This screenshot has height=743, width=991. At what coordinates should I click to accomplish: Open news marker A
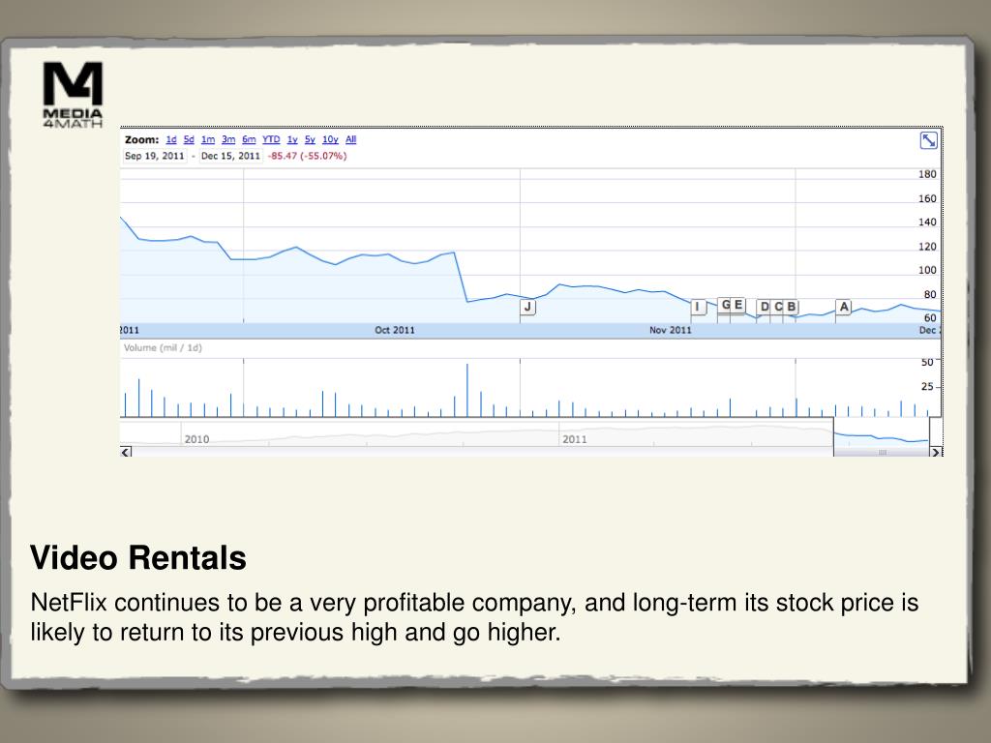click(x=844, y=307)
